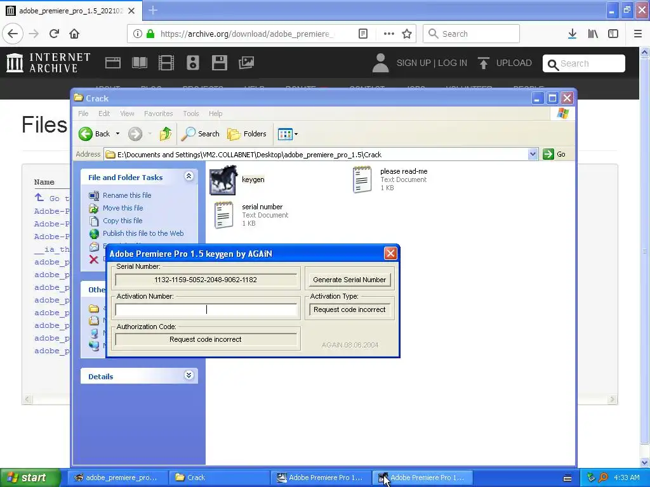This screenshot has height=487, width=650.
Task: Show Firefox sidebars
Action: tap(613, 34)
